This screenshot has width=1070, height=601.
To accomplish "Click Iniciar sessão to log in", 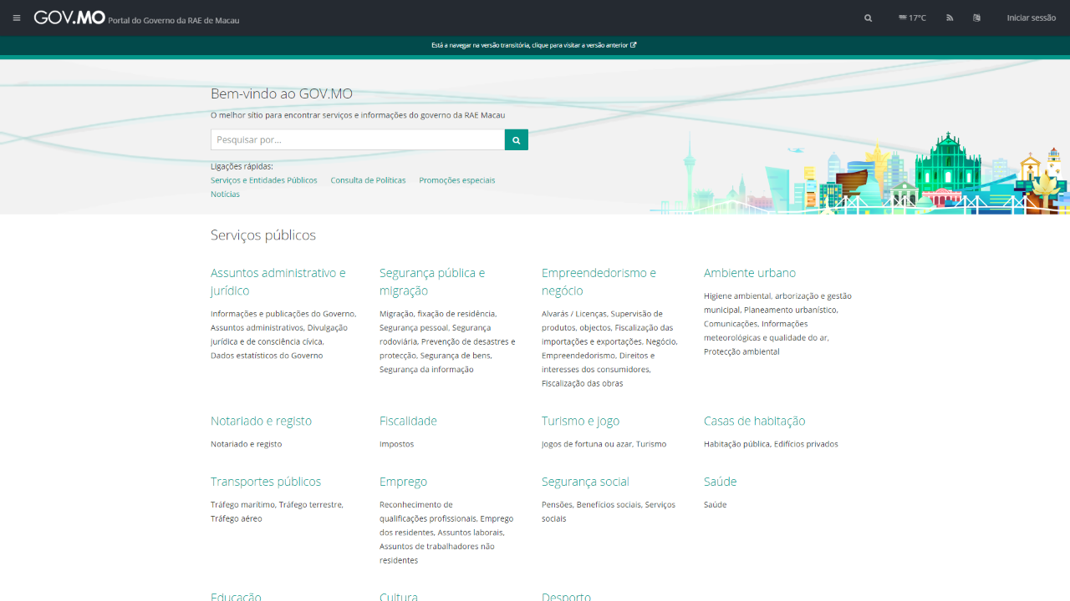I will tap(1031, 18).
